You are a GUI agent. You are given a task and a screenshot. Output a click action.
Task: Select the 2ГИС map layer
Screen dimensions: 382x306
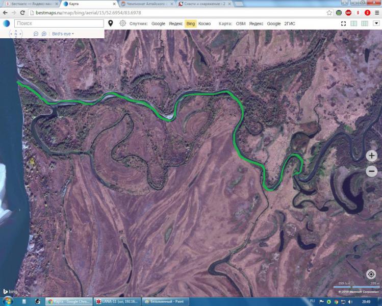point(289,23)
